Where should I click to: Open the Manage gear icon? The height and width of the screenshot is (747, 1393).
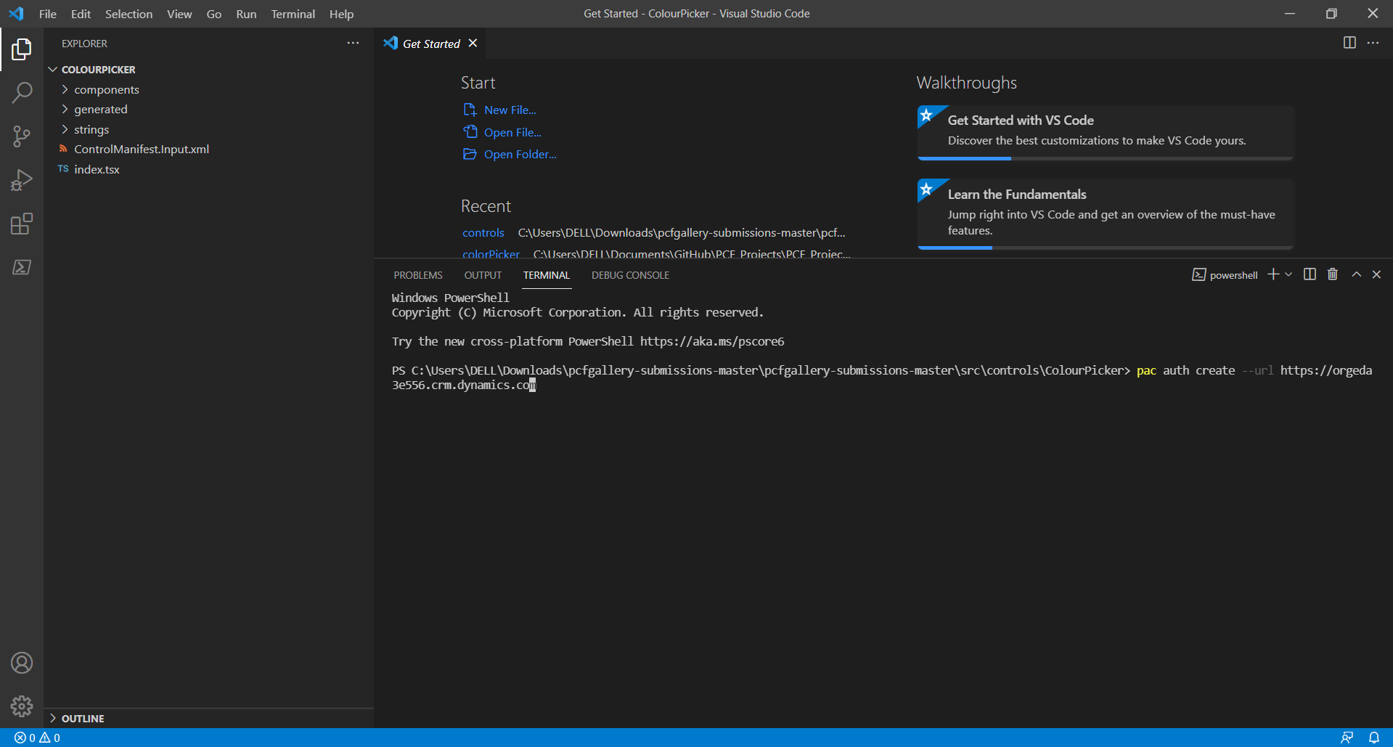(x=22, y=706)
